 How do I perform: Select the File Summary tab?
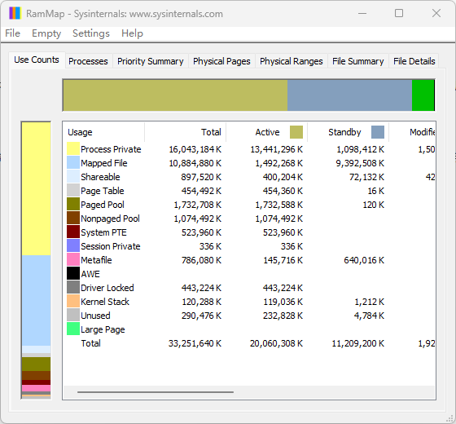pos(358,61)
